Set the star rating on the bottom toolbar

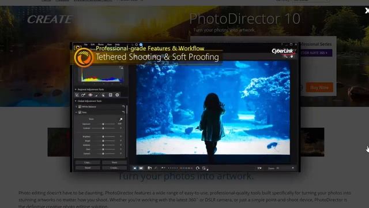click(173, 168)
